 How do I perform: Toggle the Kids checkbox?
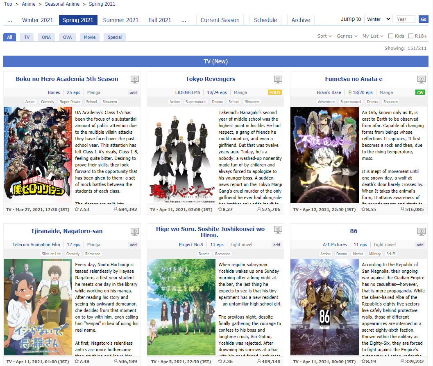391,36
